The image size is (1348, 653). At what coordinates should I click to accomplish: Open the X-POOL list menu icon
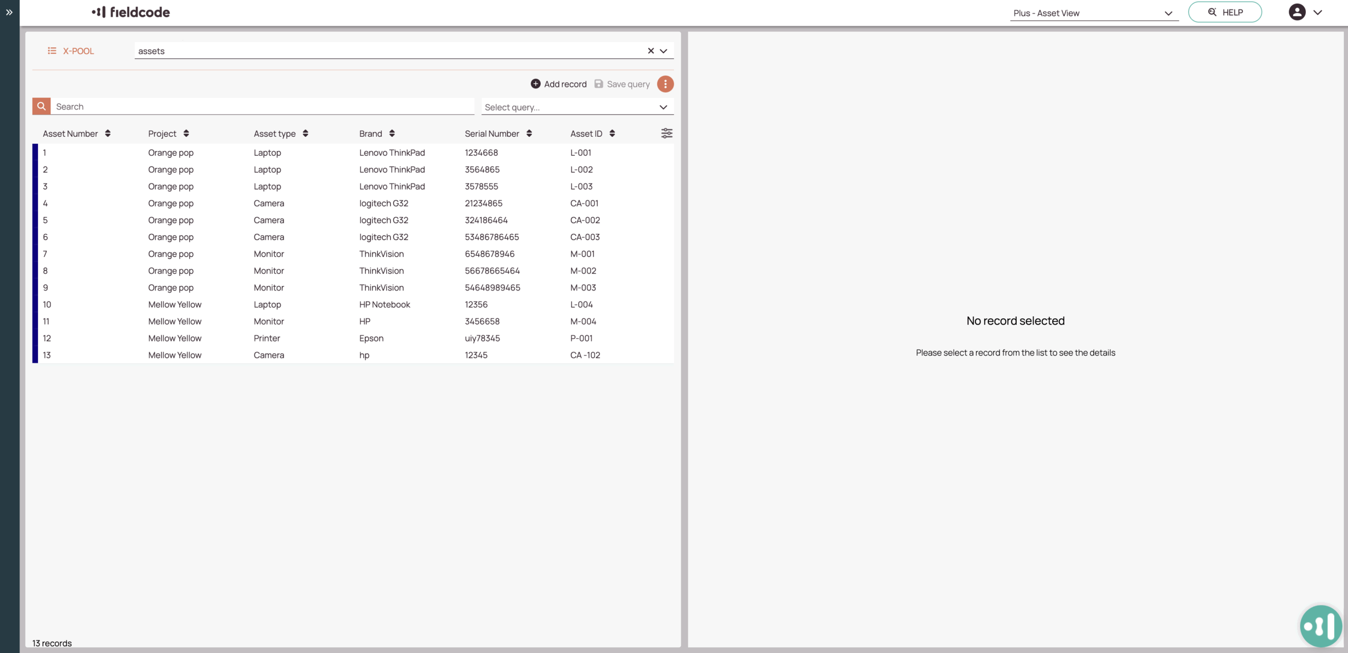coord(52,51)
